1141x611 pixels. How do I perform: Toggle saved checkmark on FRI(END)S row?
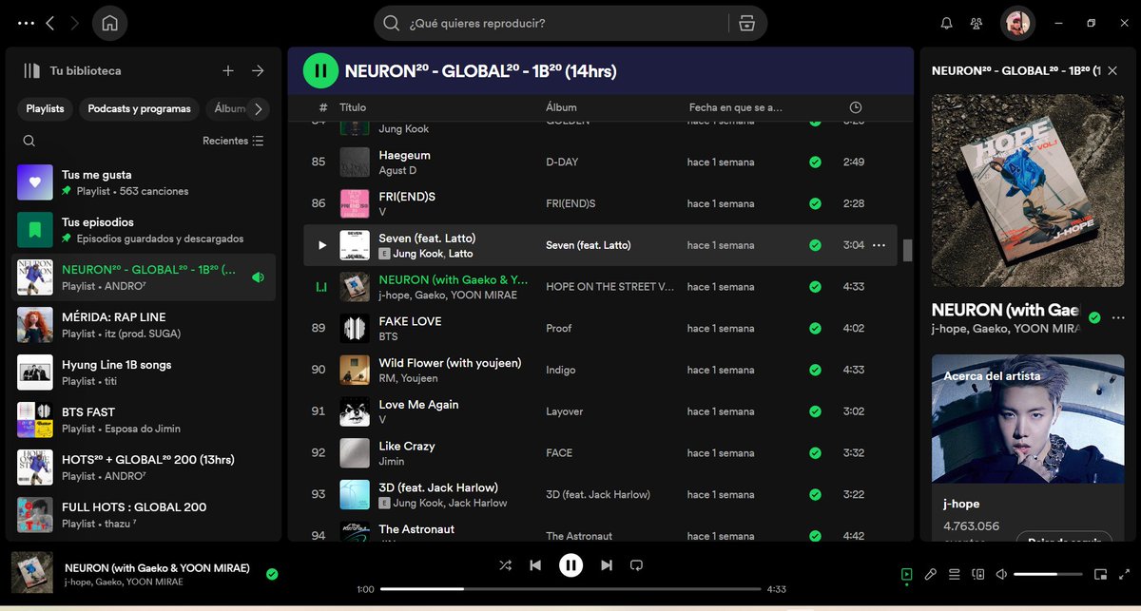815,203
